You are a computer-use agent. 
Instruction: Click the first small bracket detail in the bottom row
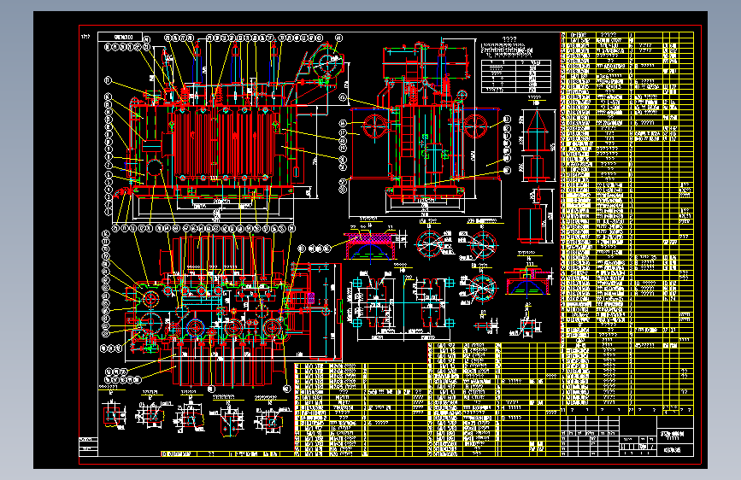pyautogui.click(x=113, y=414)
